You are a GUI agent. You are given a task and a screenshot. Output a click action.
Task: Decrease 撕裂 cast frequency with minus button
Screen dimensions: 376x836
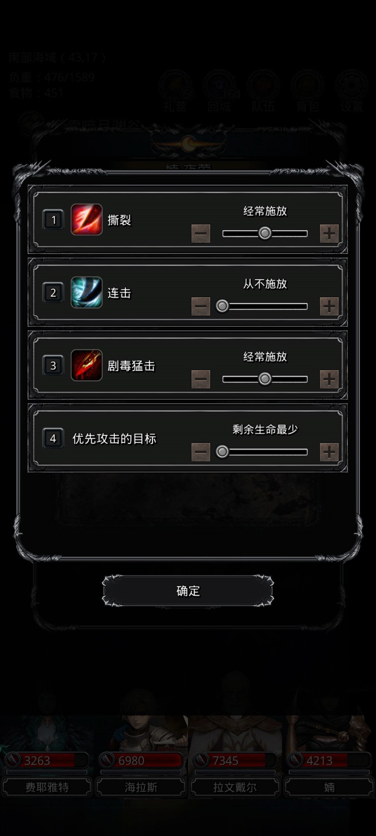(x=201, y=233)
